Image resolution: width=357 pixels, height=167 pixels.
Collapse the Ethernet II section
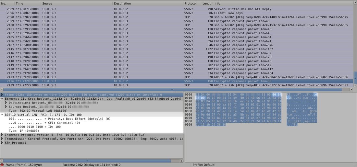[x=2, y=99]
